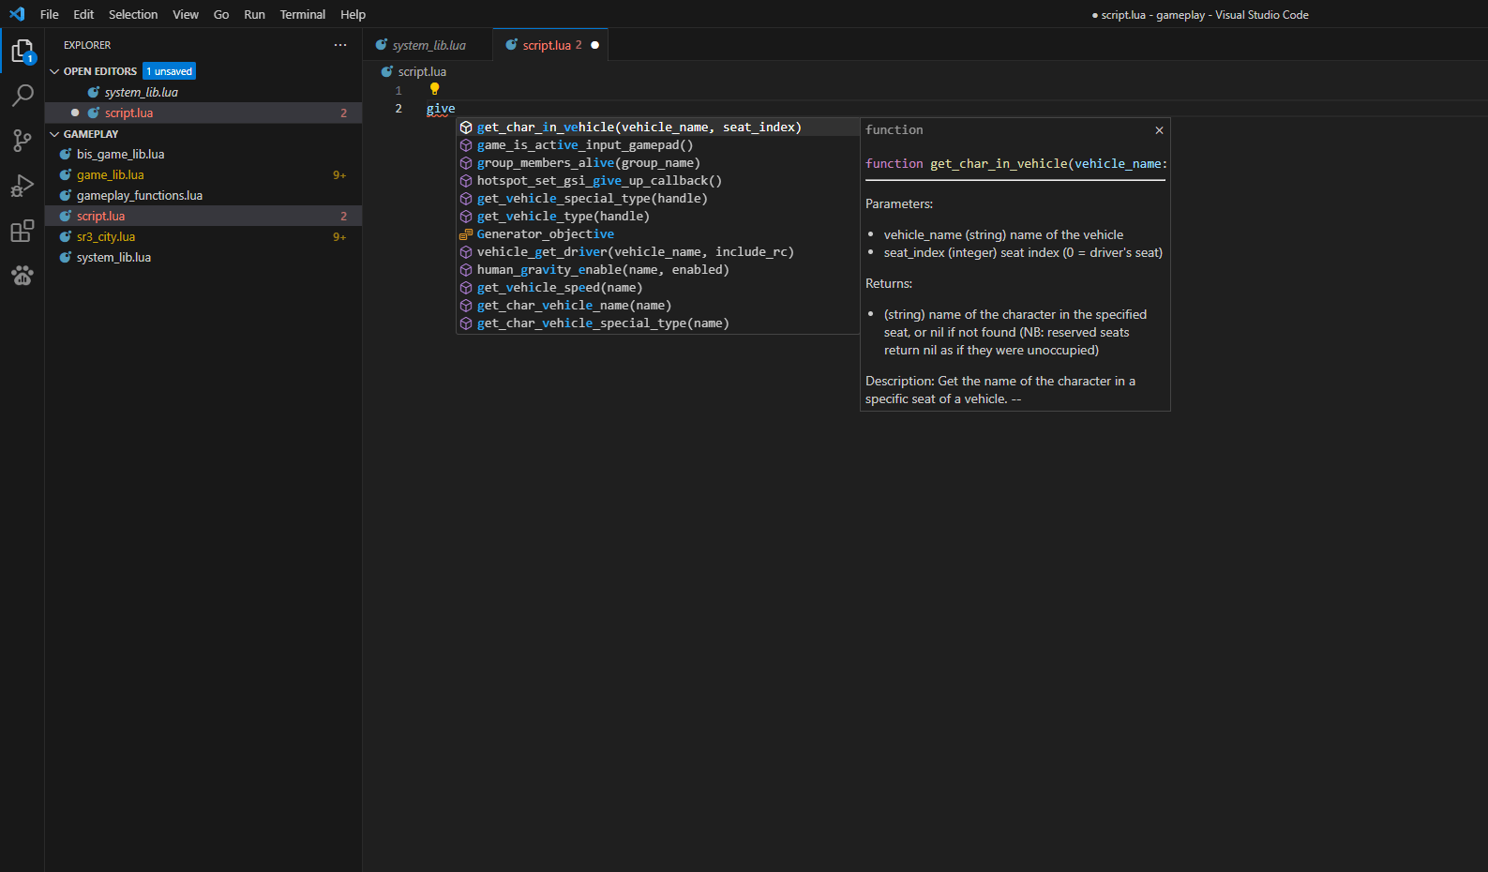Image resolution: width=1488 pixels, height=872 pixels.
Task: Open the Explorer view in activity bar
Action: tap(23, 51)
